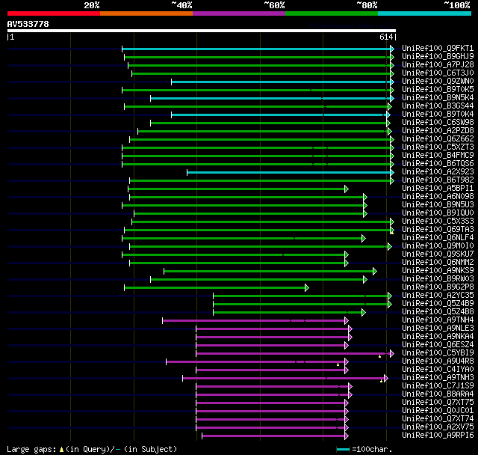Click the purple ~60% identity legend segment
Image resolution: width=478 pixels, height=455 pixels.
[239, 13]
